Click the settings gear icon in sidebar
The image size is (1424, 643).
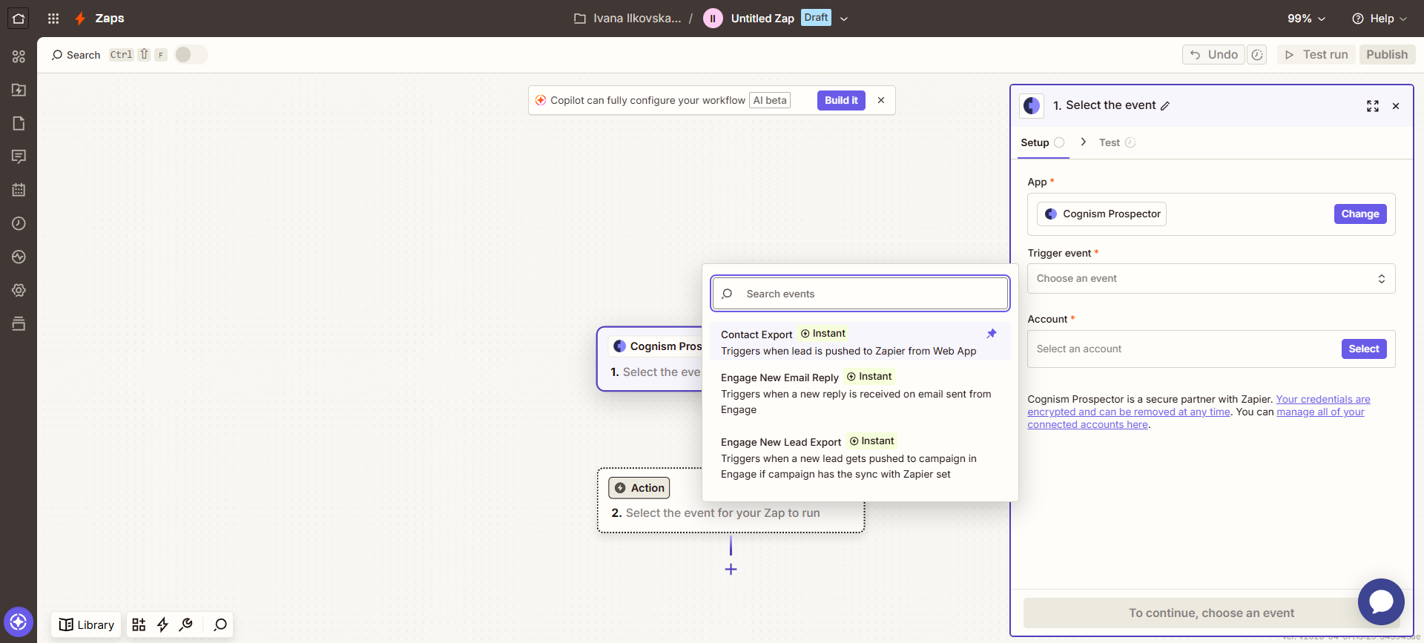19,290
